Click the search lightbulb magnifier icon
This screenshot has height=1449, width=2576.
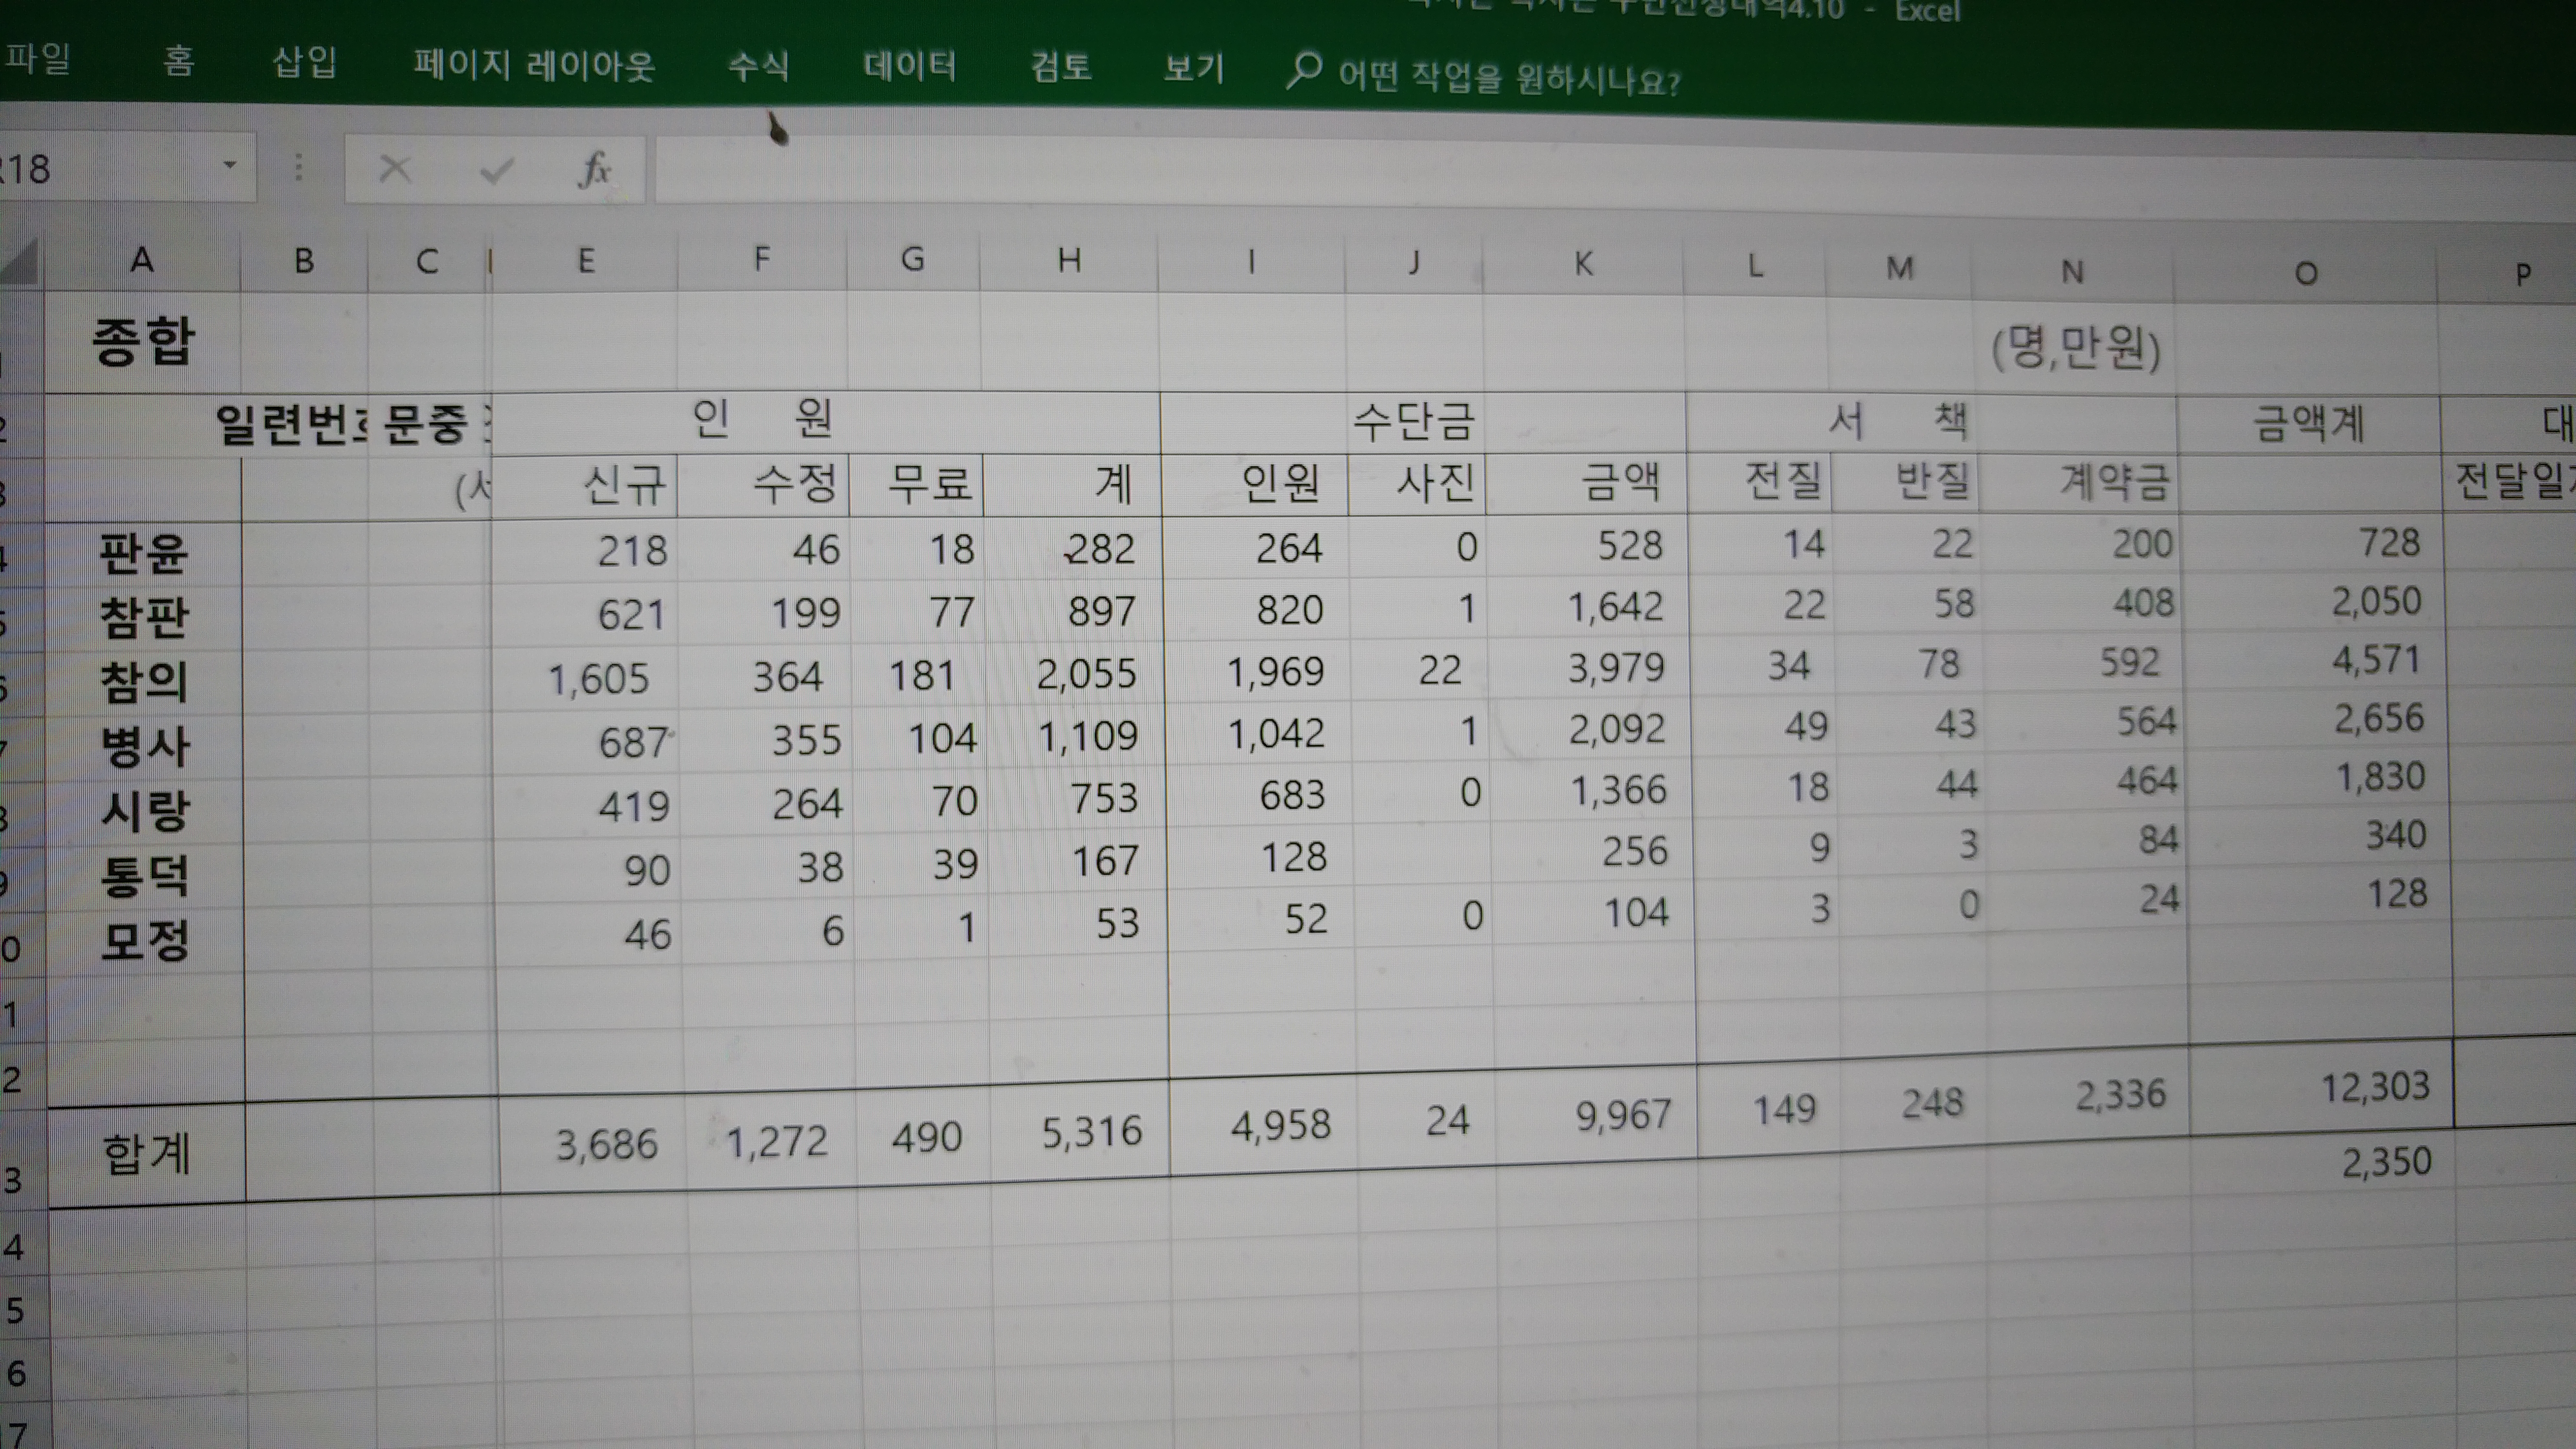point(1303,71)
